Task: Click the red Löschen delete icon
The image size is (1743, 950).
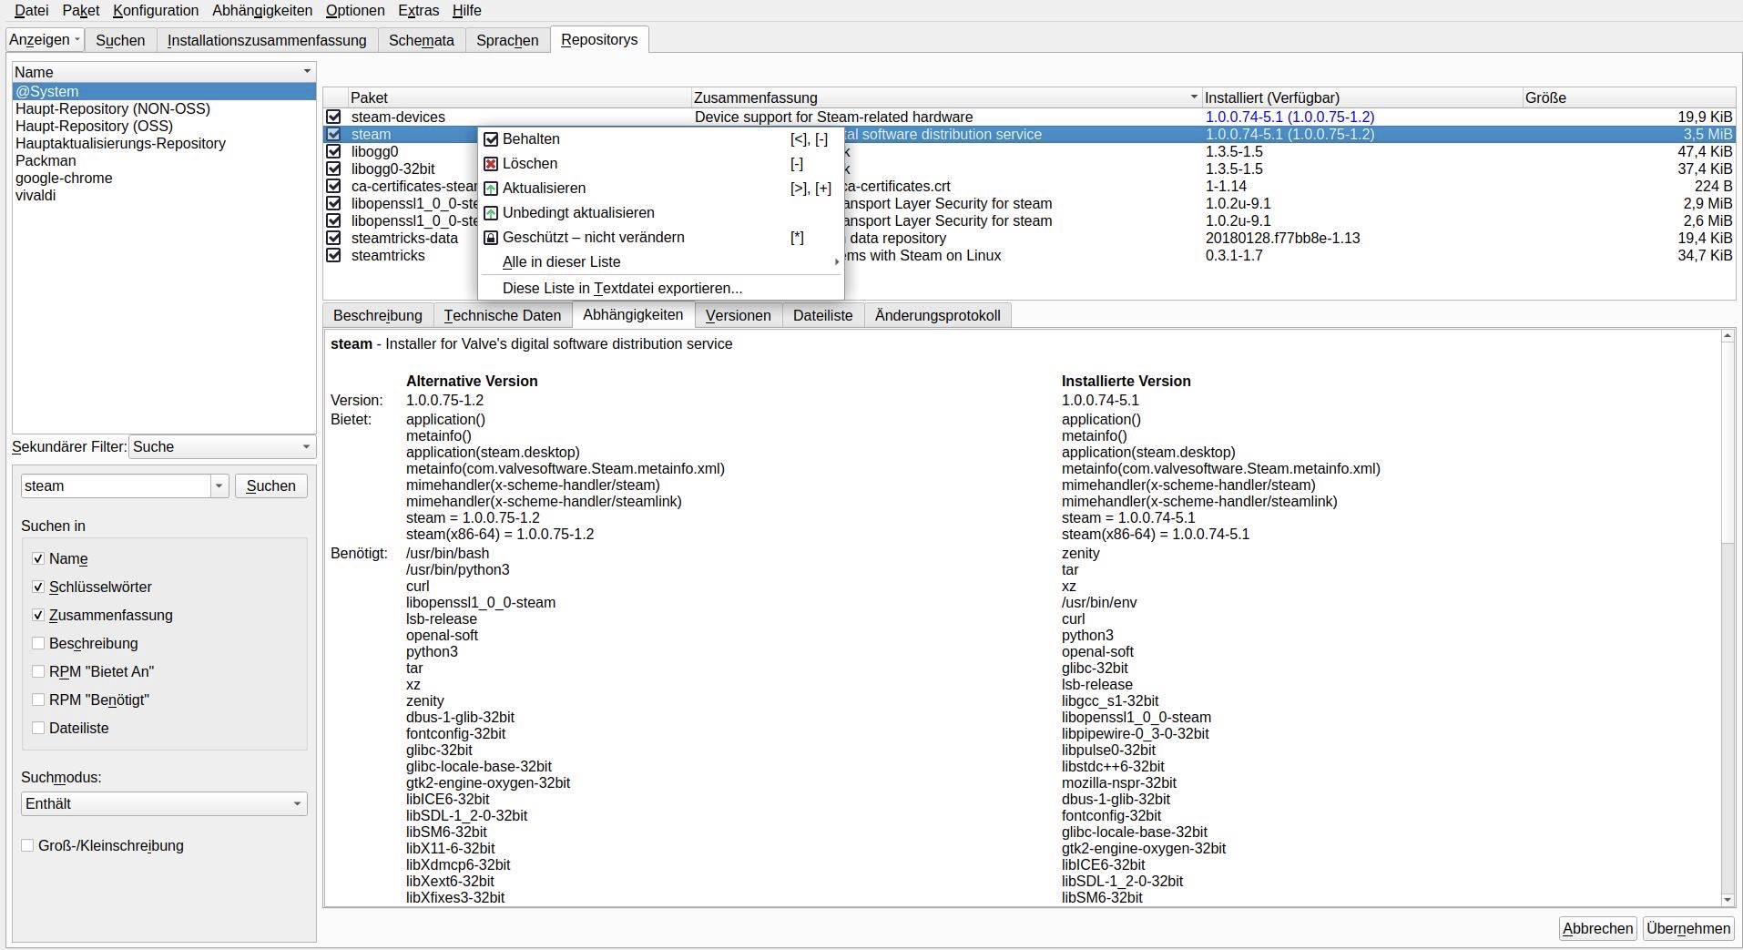Action: coord(491,164)
